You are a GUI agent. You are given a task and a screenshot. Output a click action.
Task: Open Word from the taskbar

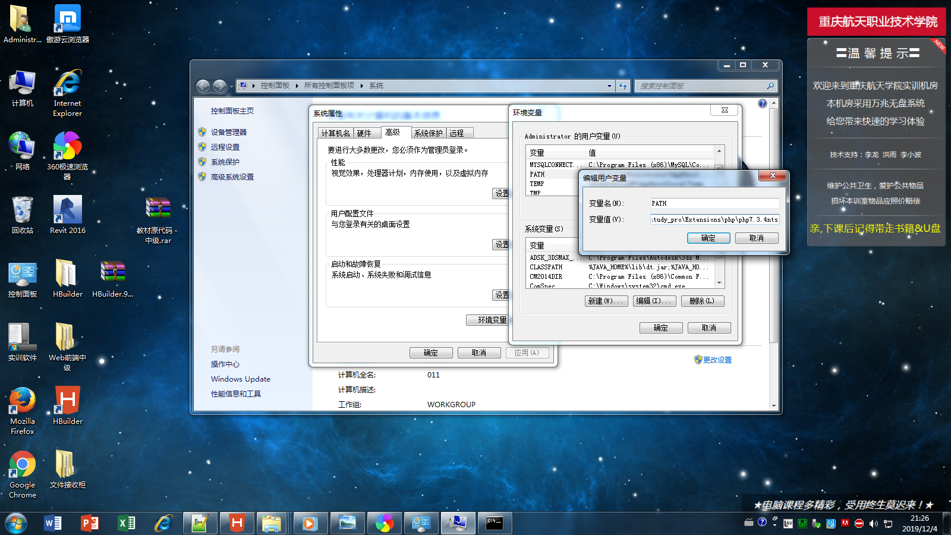(53, 523)
